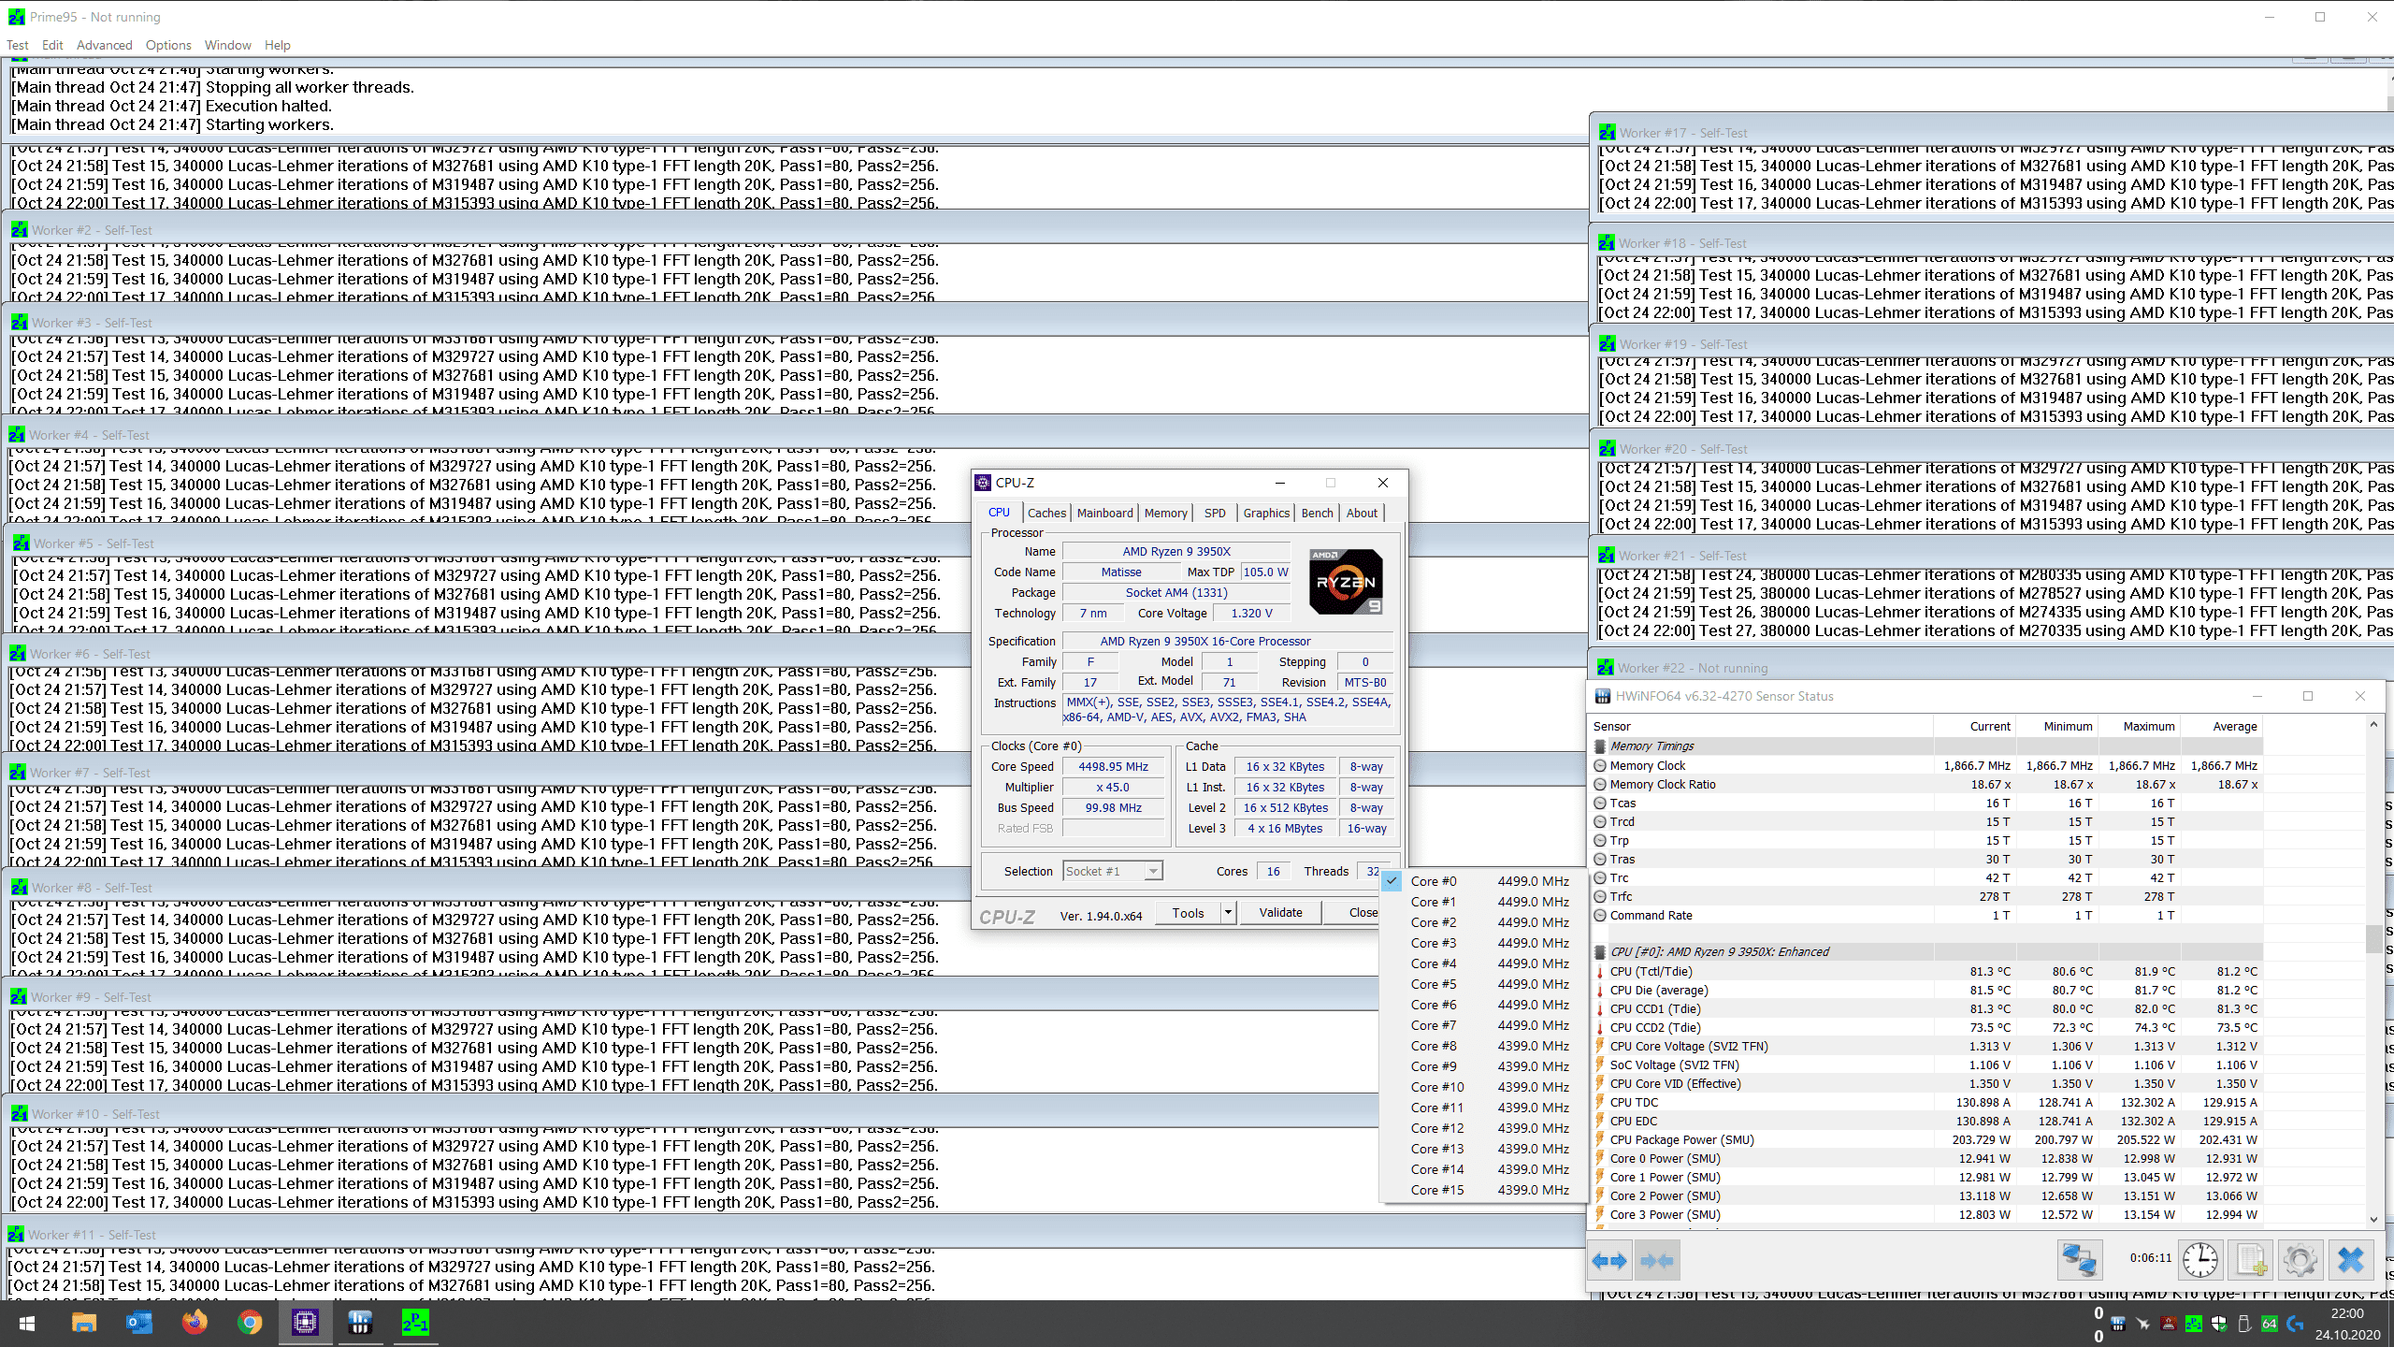Switch to CPU-Z Mainboard tab
The image size is (2394, 1347).
point(1104,513)
